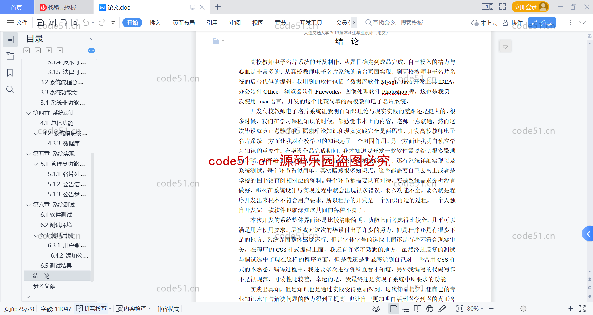Collapse 6.3 测试用例 section
Screen dimensions: 593x315
click(36, 236)
